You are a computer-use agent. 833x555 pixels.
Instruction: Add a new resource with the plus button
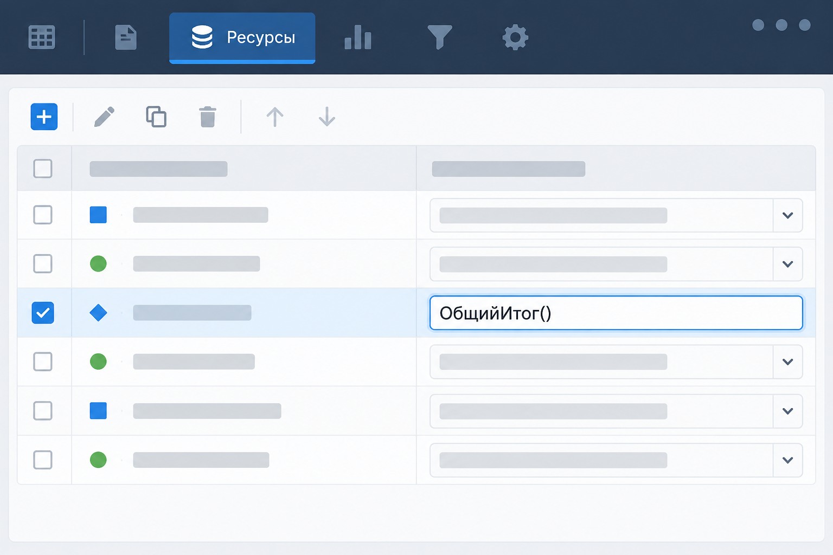(x=44, y=117)
